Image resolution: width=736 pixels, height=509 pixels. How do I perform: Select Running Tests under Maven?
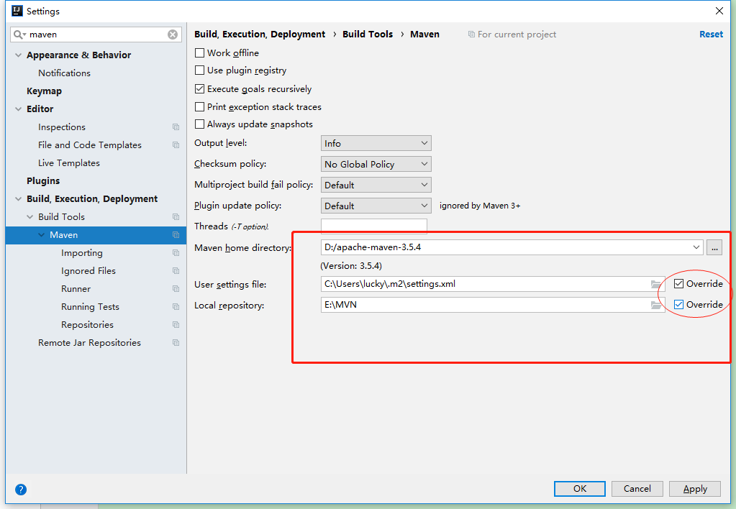point(90,307)
